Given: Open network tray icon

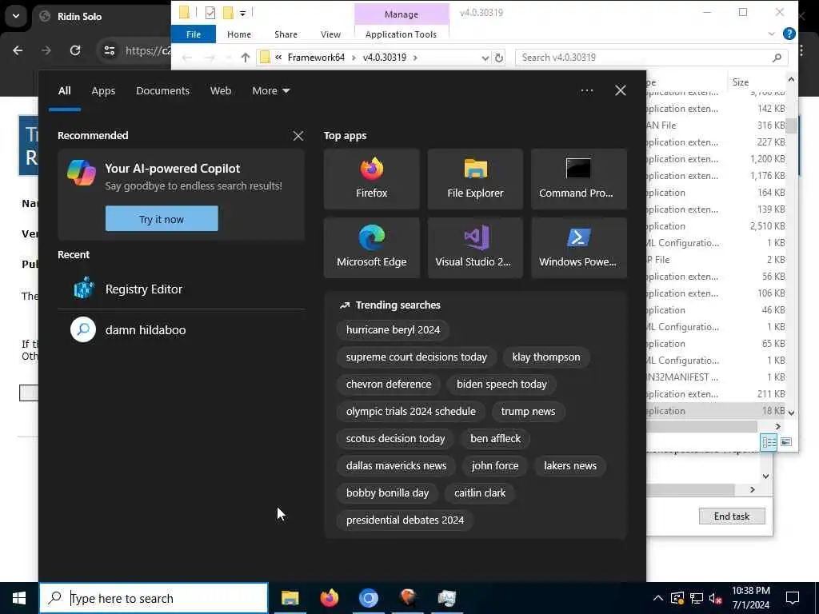Looking at the screenshot, I should (x=697, y=598).
